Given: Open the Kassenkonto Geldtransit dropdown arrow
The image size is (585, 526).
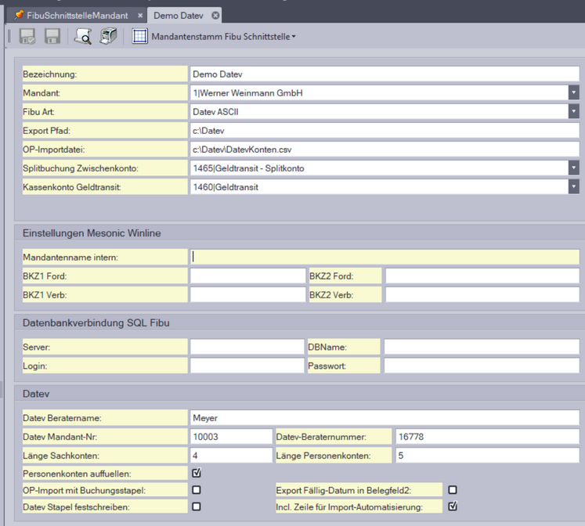Looking at the screenshot, I should coord(573,187).
